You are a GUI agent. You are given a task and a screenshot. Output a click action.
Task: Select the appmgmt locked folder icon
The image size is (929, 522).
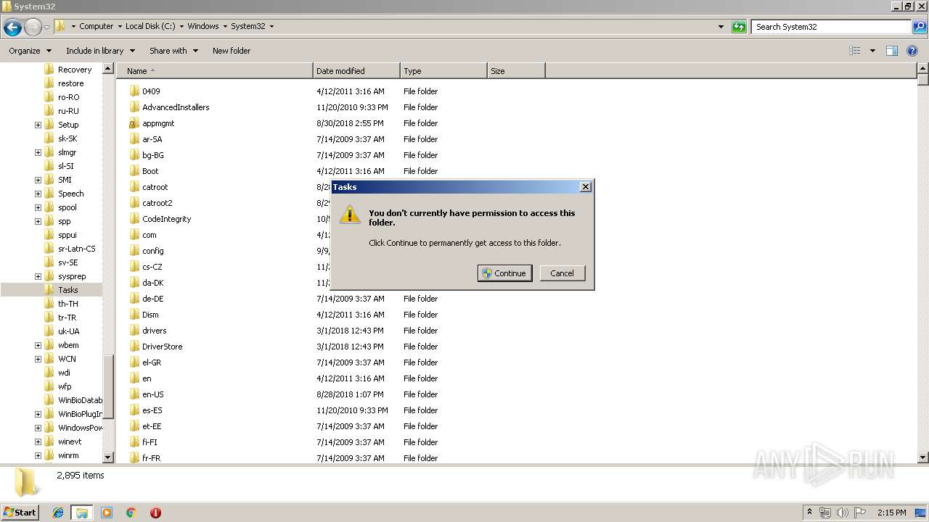[134, 123]
